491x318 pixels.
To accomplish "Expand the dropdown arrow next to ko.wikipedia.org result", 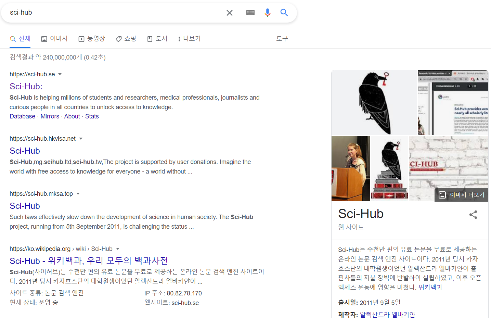I will point(118,249).
